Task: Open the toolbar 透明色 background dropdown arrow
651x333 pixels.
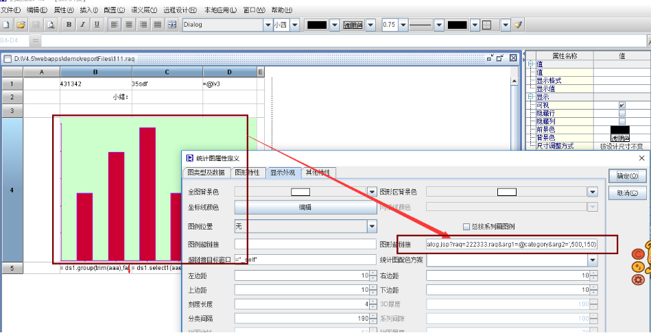Action: coord(370,25)
